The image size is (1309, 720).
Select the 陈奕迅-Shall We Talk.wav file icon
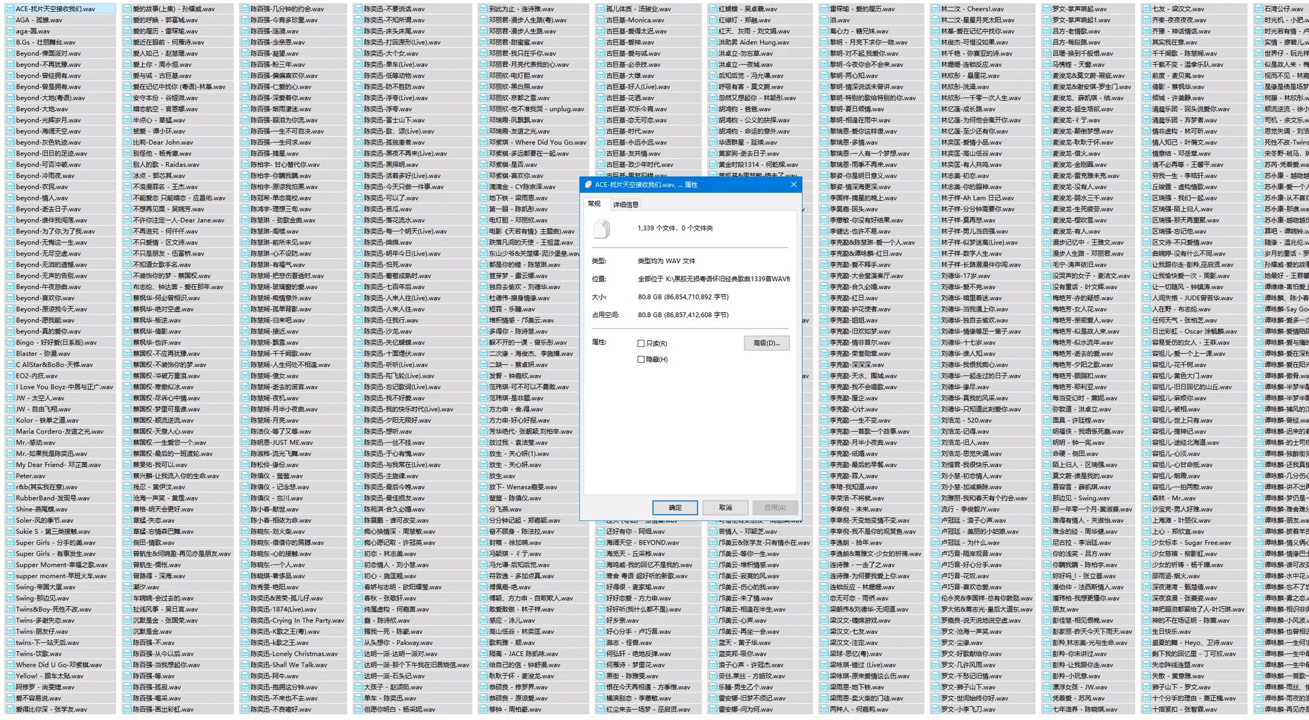pyautogui.click(x=245, y=665)
